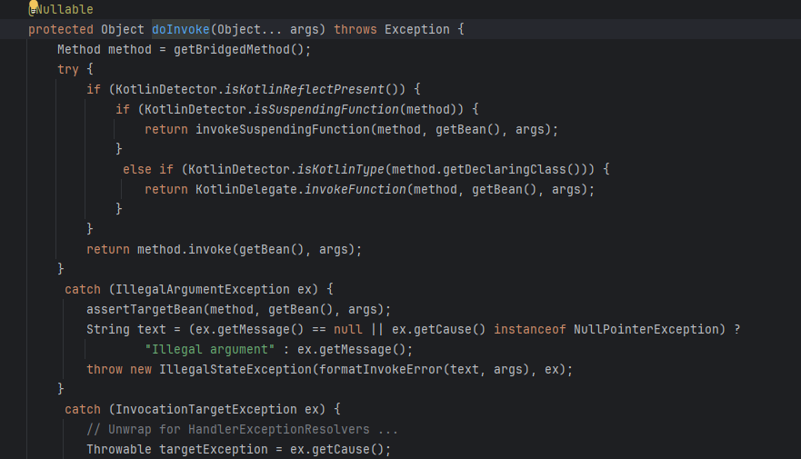Click ex.getCause() on the last line

point(336,449)
